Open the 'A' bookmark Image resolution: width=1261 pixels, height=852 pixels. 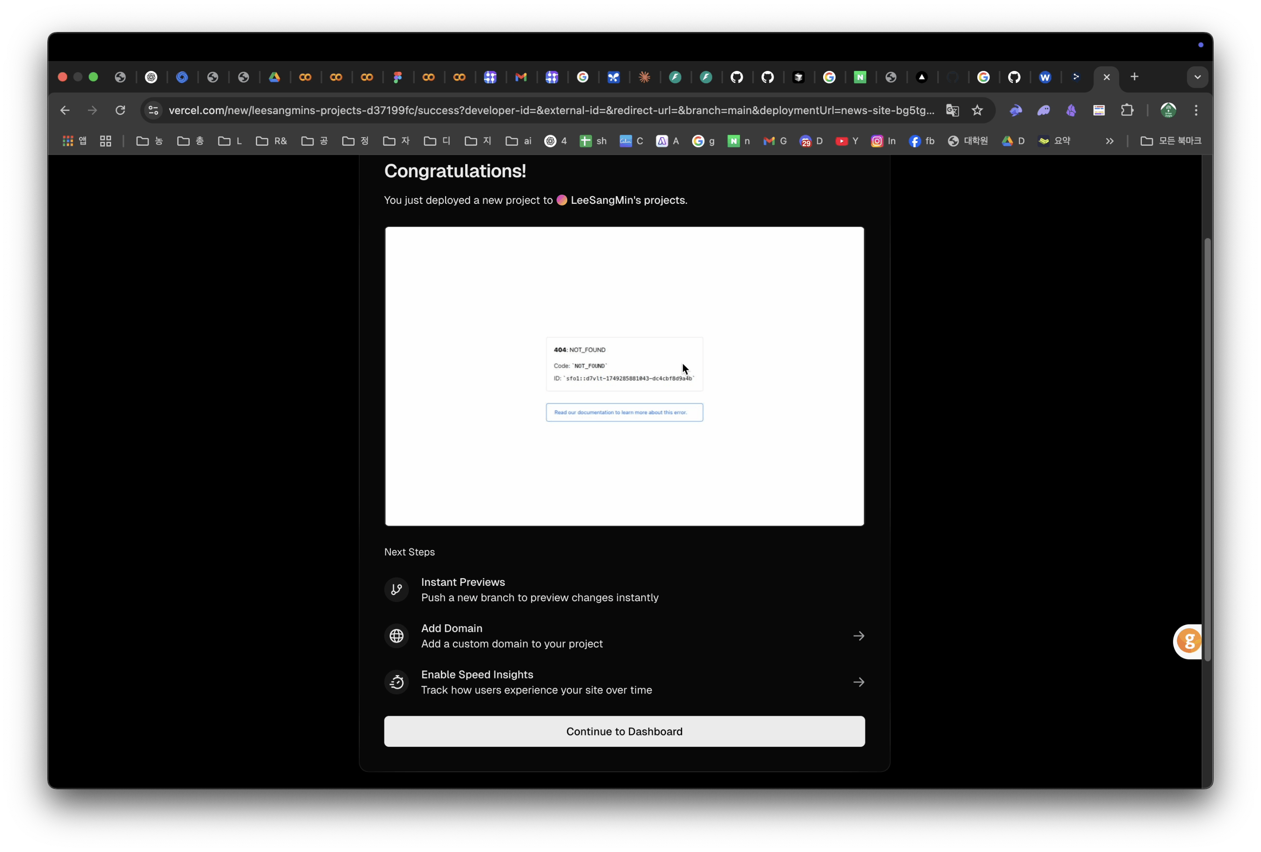[668, 141]
